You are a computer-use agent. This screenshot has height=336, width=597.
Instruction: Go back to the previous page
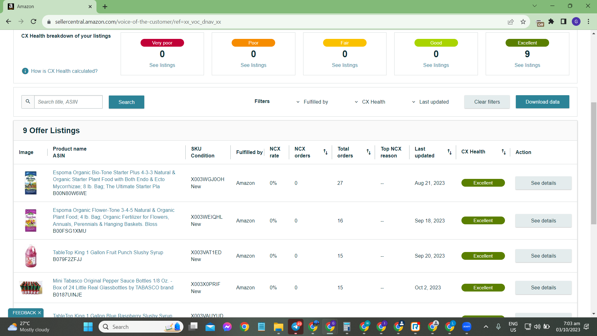coord(8,21)
